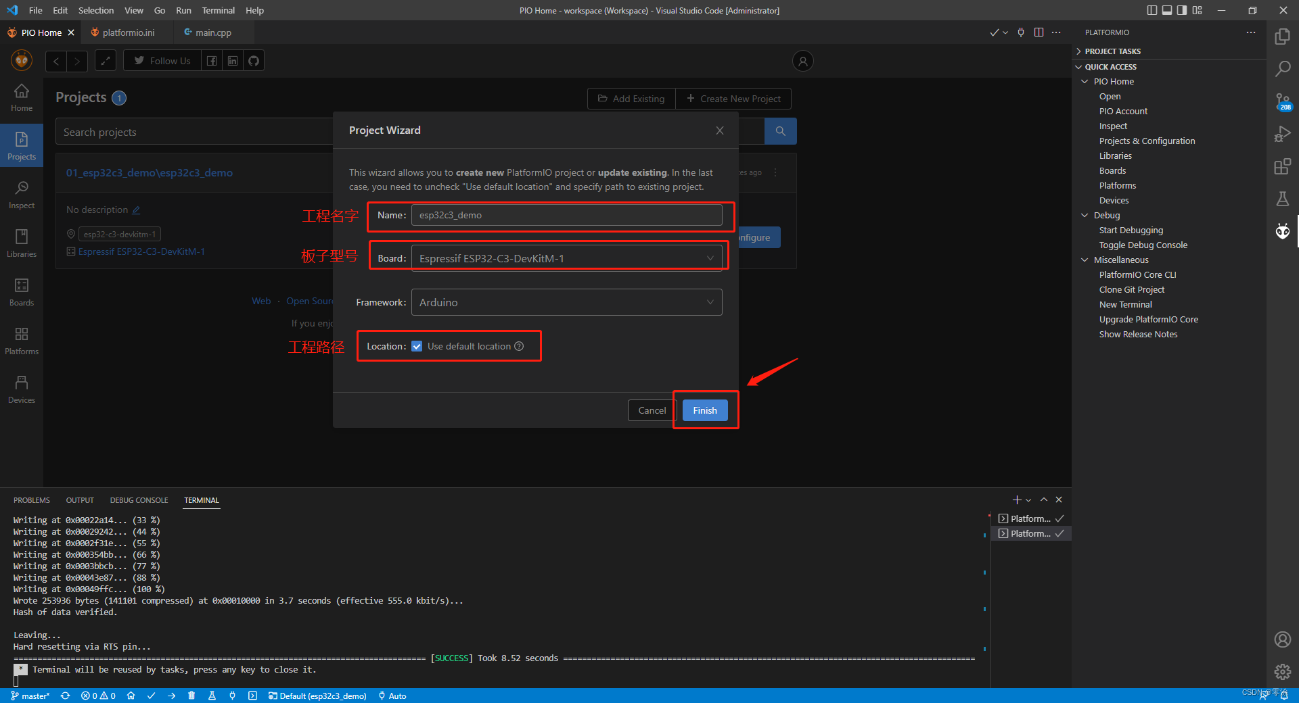
Task: Click the Finish button in Project Wizard
Action: click(x=705, y=410)
